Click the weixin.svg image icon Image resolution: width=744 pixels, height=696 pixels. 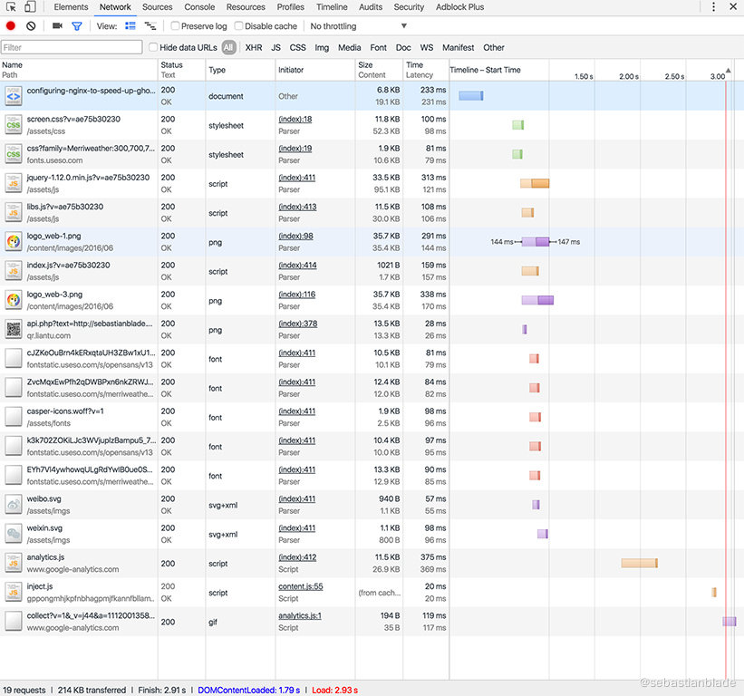click(x=14, y=534)
